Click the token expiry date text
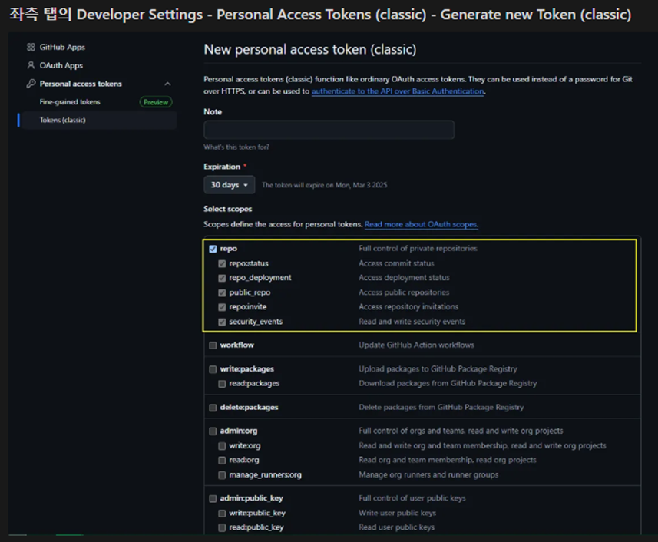The image size is (658, 542). [x=324, y=185]
